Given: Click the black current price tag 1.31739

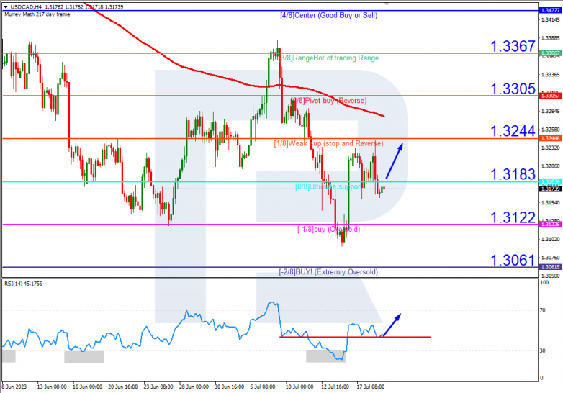Looking at the screenshot, I should click(550, 189).
